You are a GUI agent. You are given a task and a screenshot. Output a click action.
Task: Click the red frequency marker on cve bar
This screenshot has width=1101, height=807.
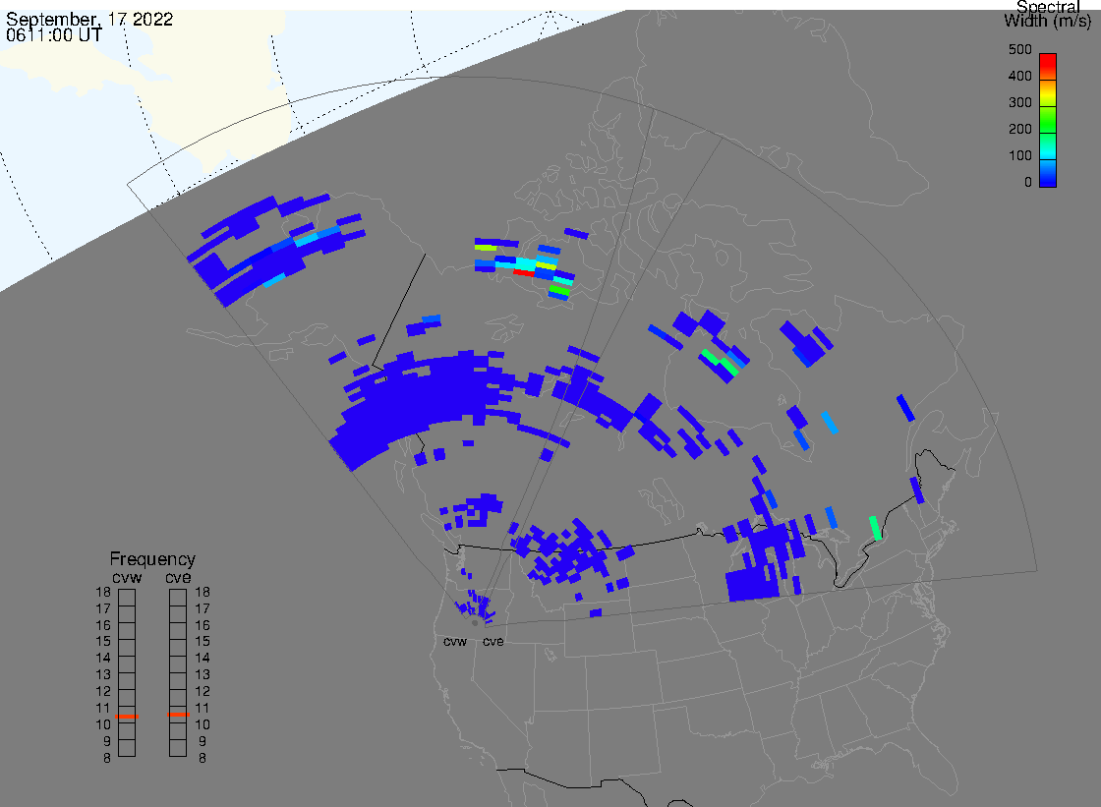(178, 715)
